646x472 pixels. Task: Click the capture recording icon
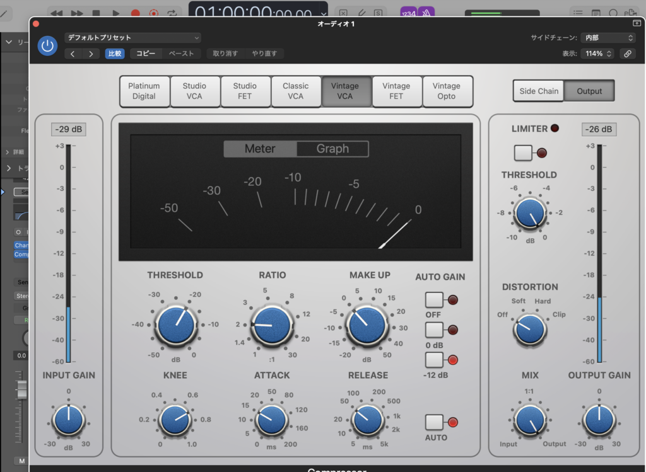click(154, 13)
